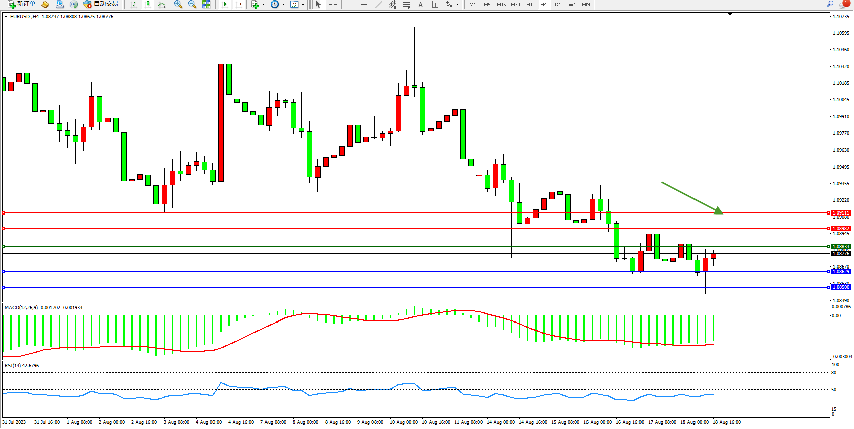Toggle the AutoTrading (自动交易) button

100,4
